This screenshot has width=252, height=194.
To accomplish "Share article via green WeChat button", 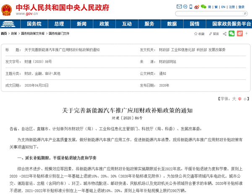I will (x=231, y=33).
